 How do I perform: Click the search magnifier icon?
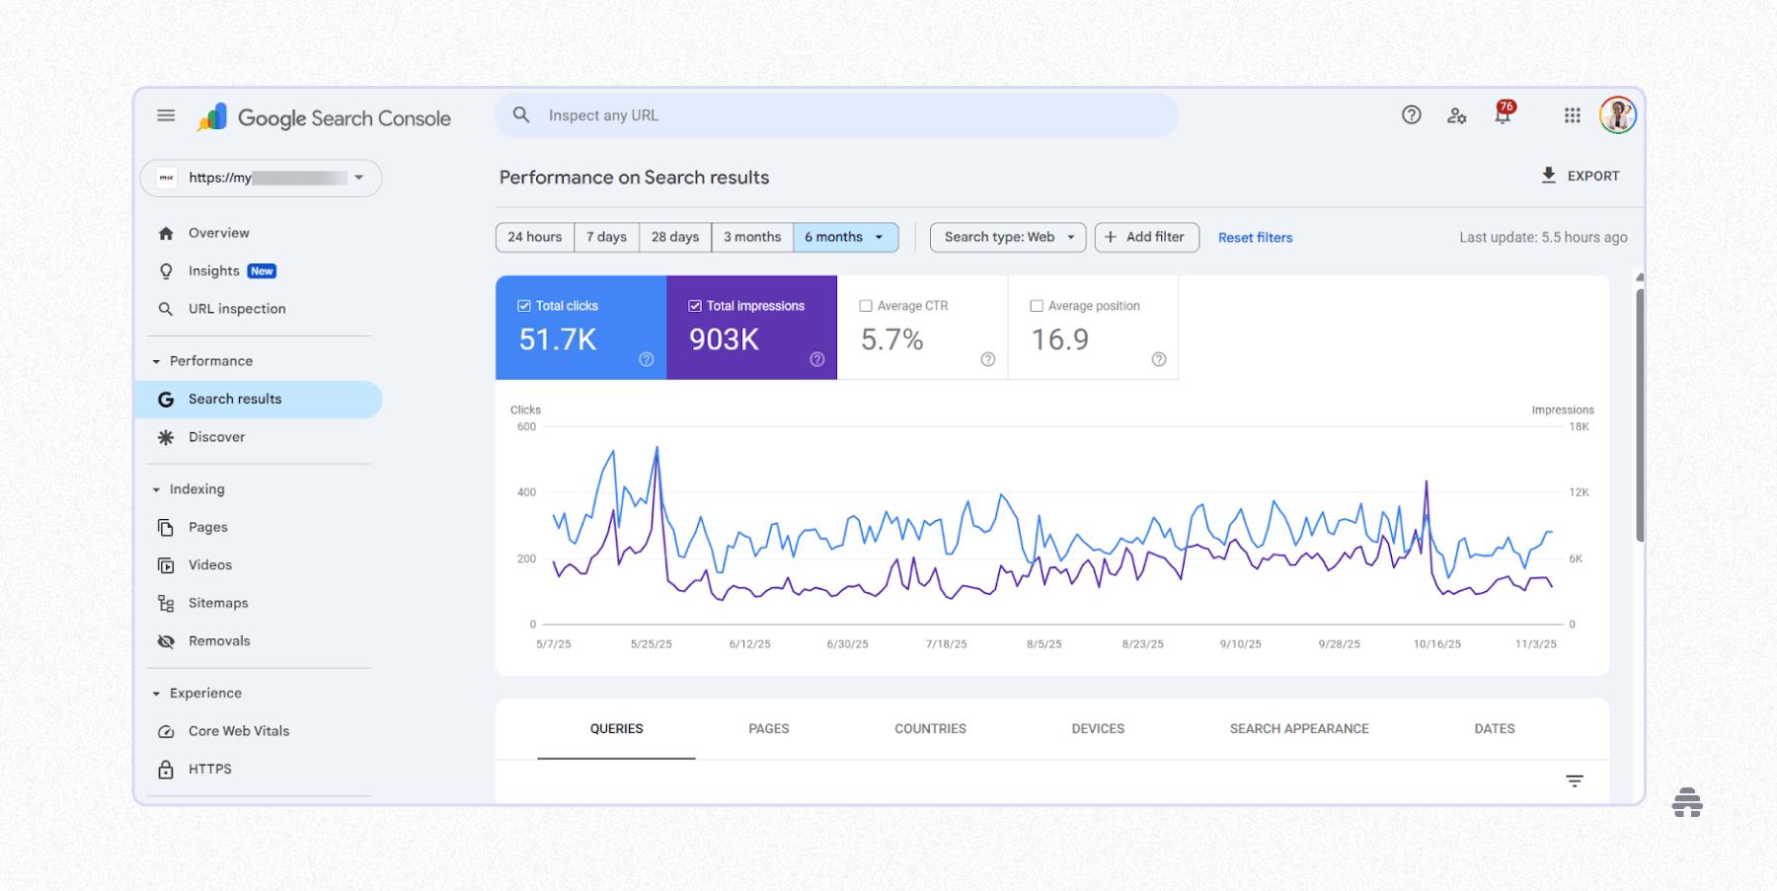click(x=521, y=115)
